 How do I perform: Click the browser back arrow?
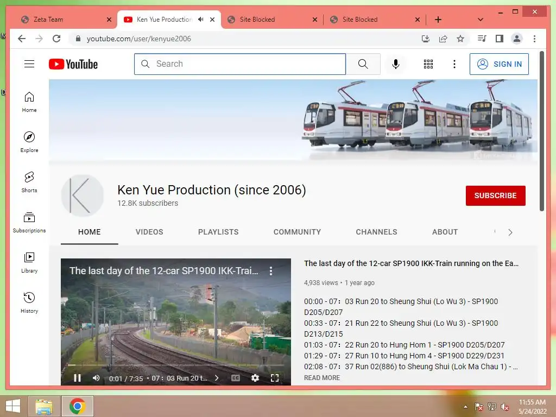tap(22, 39)
